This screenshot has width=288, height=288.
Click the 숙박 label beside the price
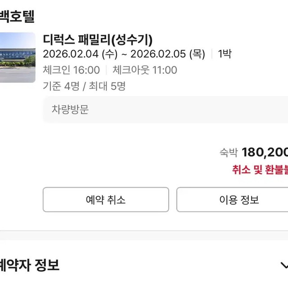(228, 153)
